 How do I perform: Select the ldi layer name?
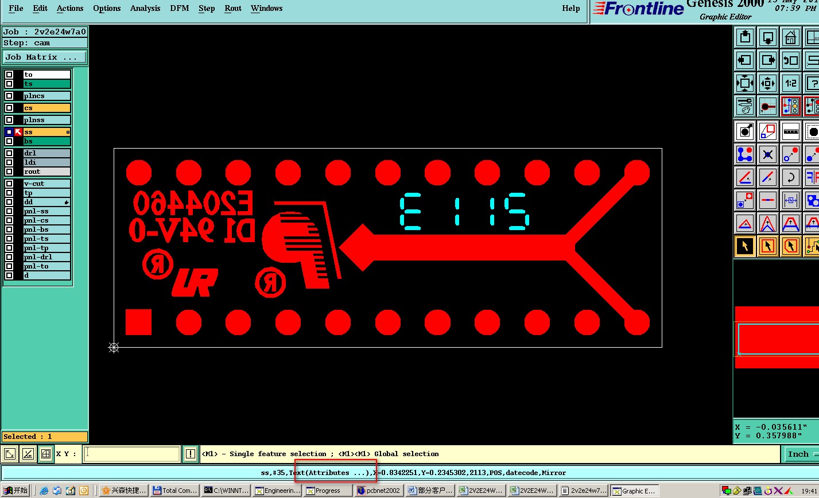pos(46,162)
